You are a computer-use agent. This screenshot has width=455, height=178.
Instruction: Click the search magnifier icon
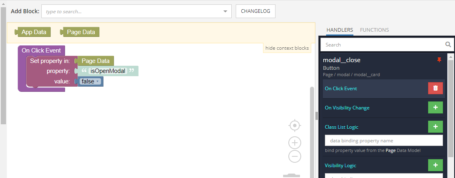coord(448,44)
